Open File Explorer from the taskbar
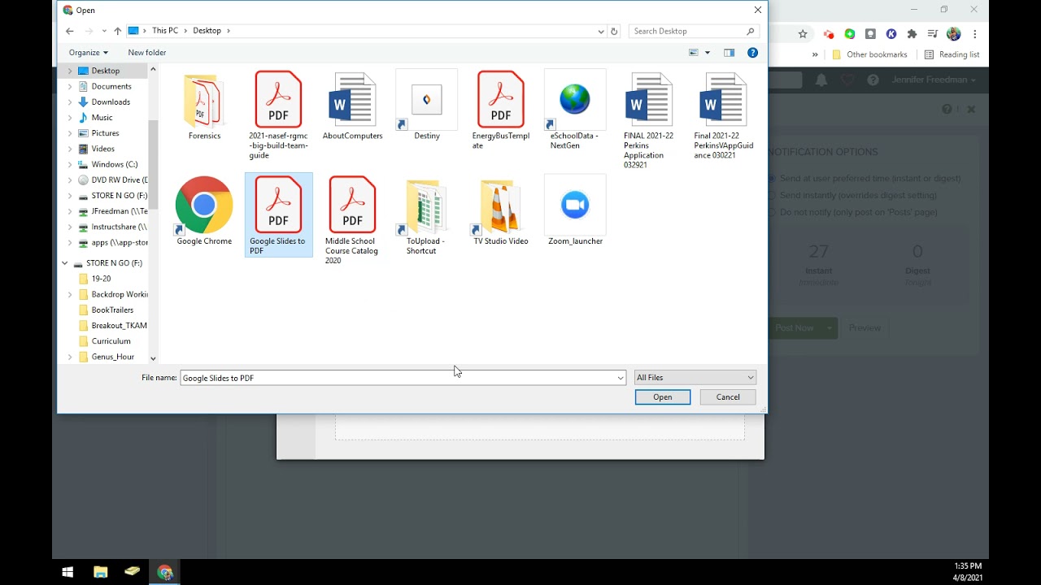 [100, 572]
